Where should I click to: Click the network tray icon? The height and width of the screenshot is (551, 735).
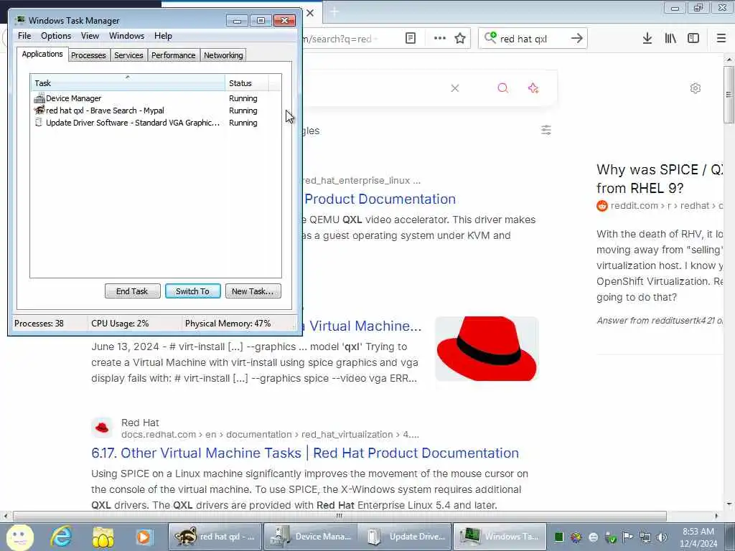pos(645,537)
